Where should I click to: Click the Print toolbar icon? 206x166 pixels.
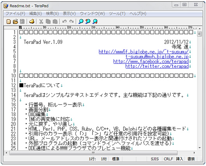coord(31,21)
